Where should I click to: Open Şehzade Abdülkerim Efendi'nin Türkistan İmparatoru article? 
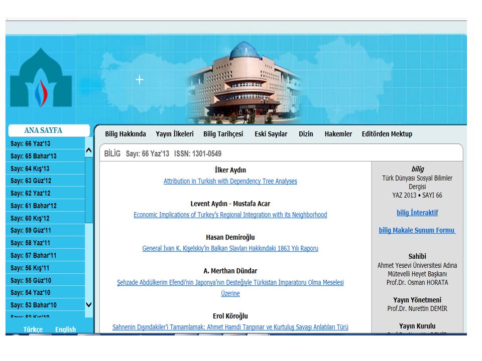coord(230,288)
